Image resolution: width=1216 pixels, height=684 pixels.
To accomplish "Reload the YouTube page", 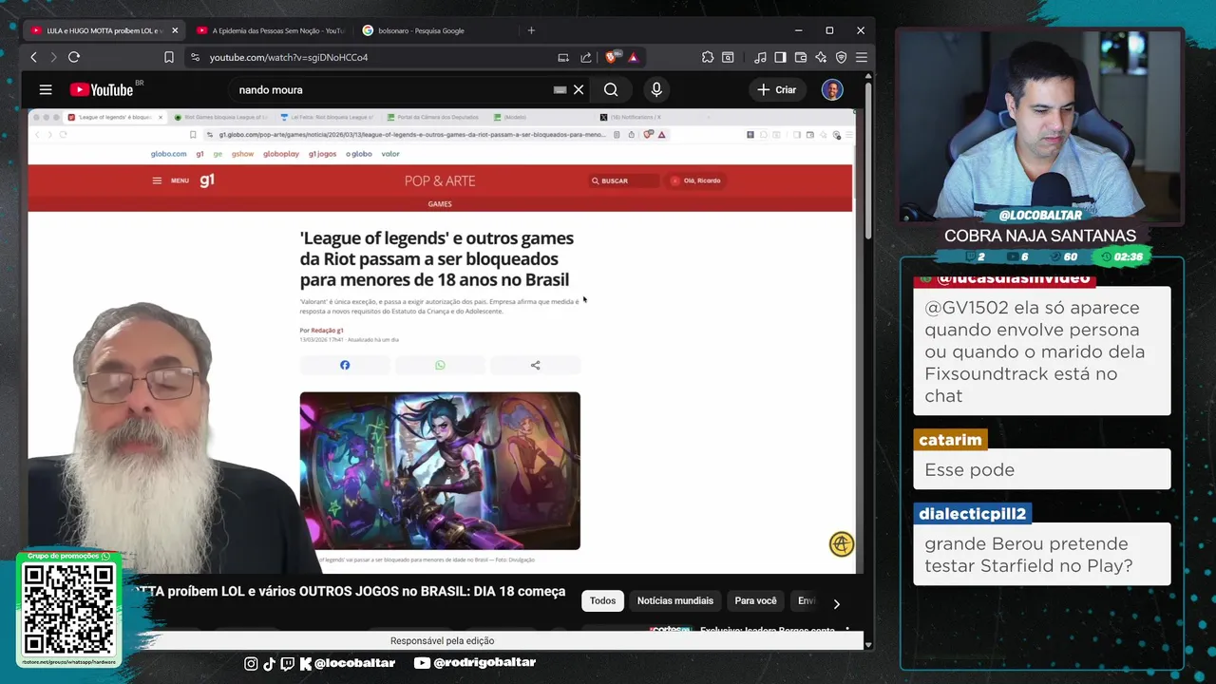I will [73, 57].
